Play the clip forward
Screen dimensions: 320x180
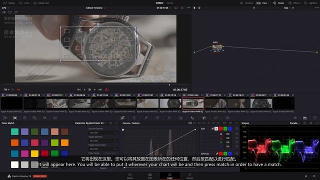click(94, 89)
